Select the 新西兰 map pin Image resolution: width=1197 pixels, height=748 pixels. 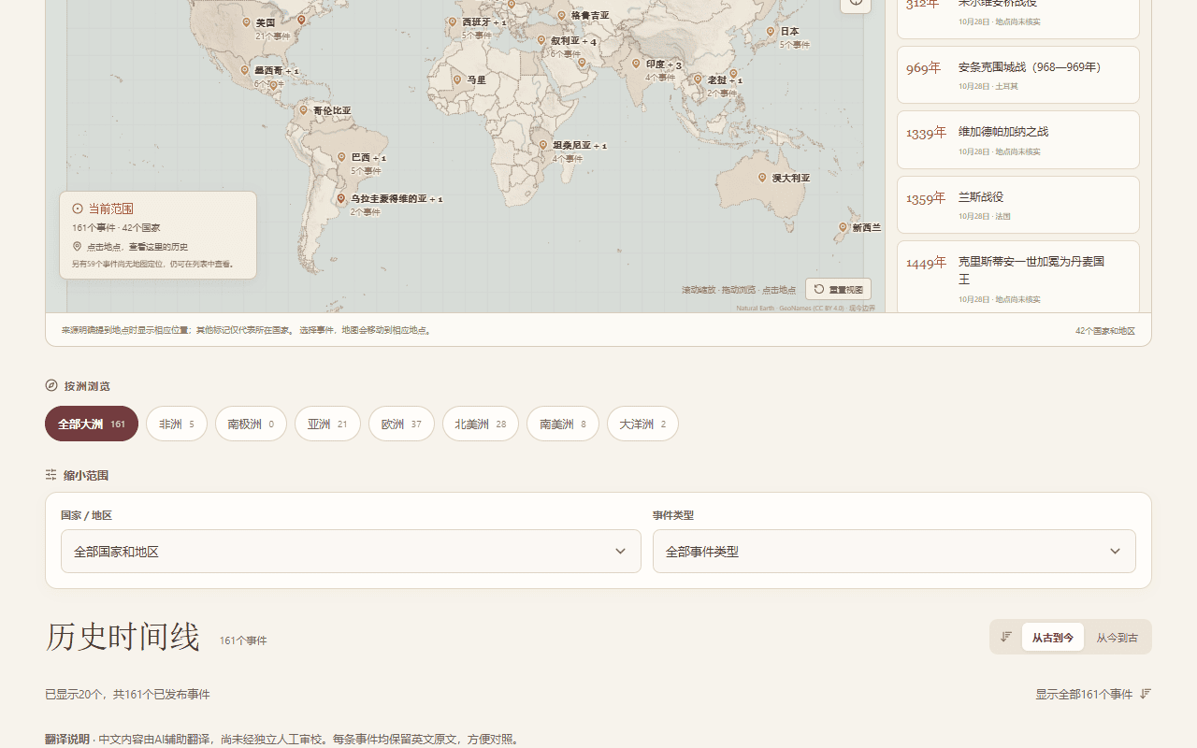pyautogui.click(x=843, y=227)
